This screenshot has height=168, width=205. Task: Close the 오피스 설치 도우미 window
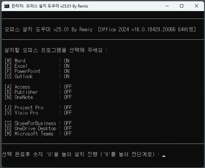pyautogui.click(x=196, y=6)
